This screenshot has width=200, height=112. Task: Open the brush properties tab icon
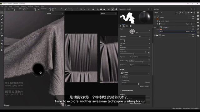[x=120, y=26]
